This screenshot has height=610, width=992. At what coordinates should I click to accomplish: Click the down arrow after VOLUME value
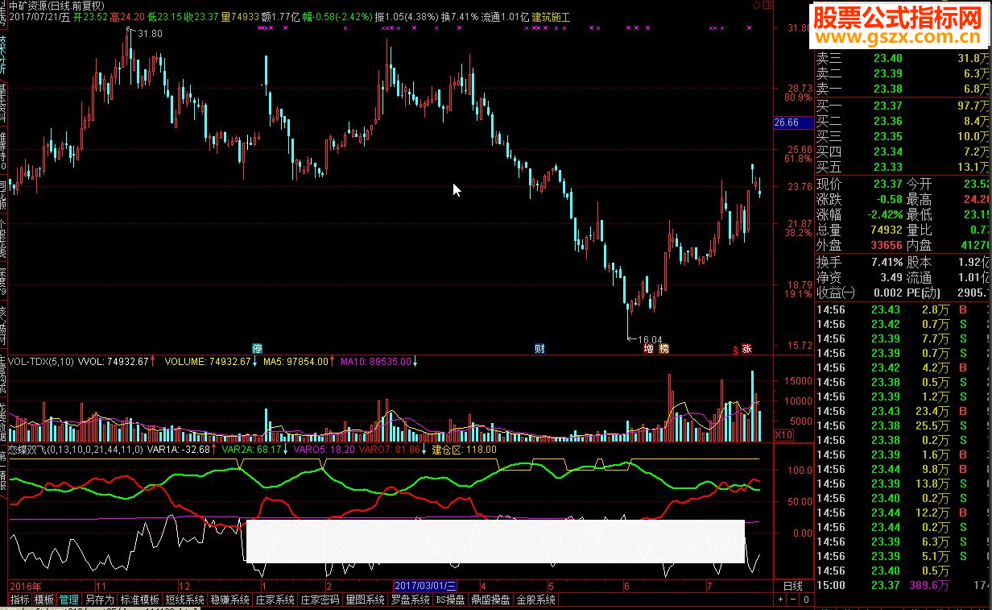(255, 362)
